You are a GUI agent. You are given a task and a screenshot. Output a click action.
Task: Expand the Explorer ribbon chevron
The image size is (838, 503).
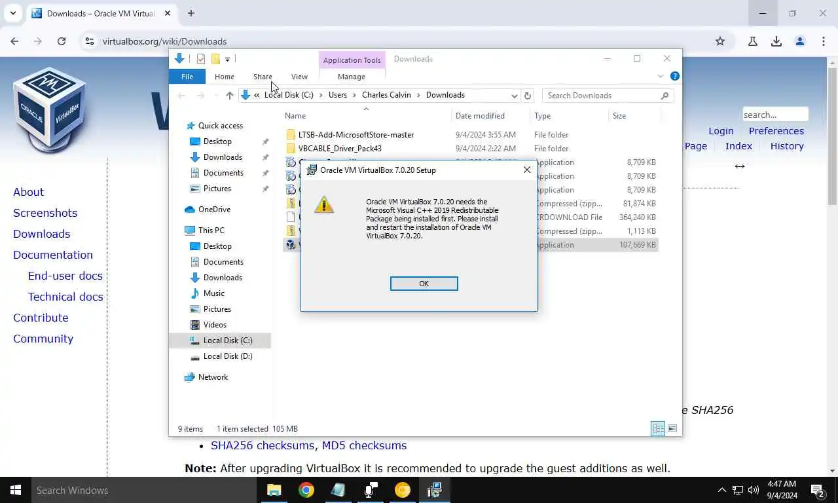pyautogui.click(x=661, y=77)
